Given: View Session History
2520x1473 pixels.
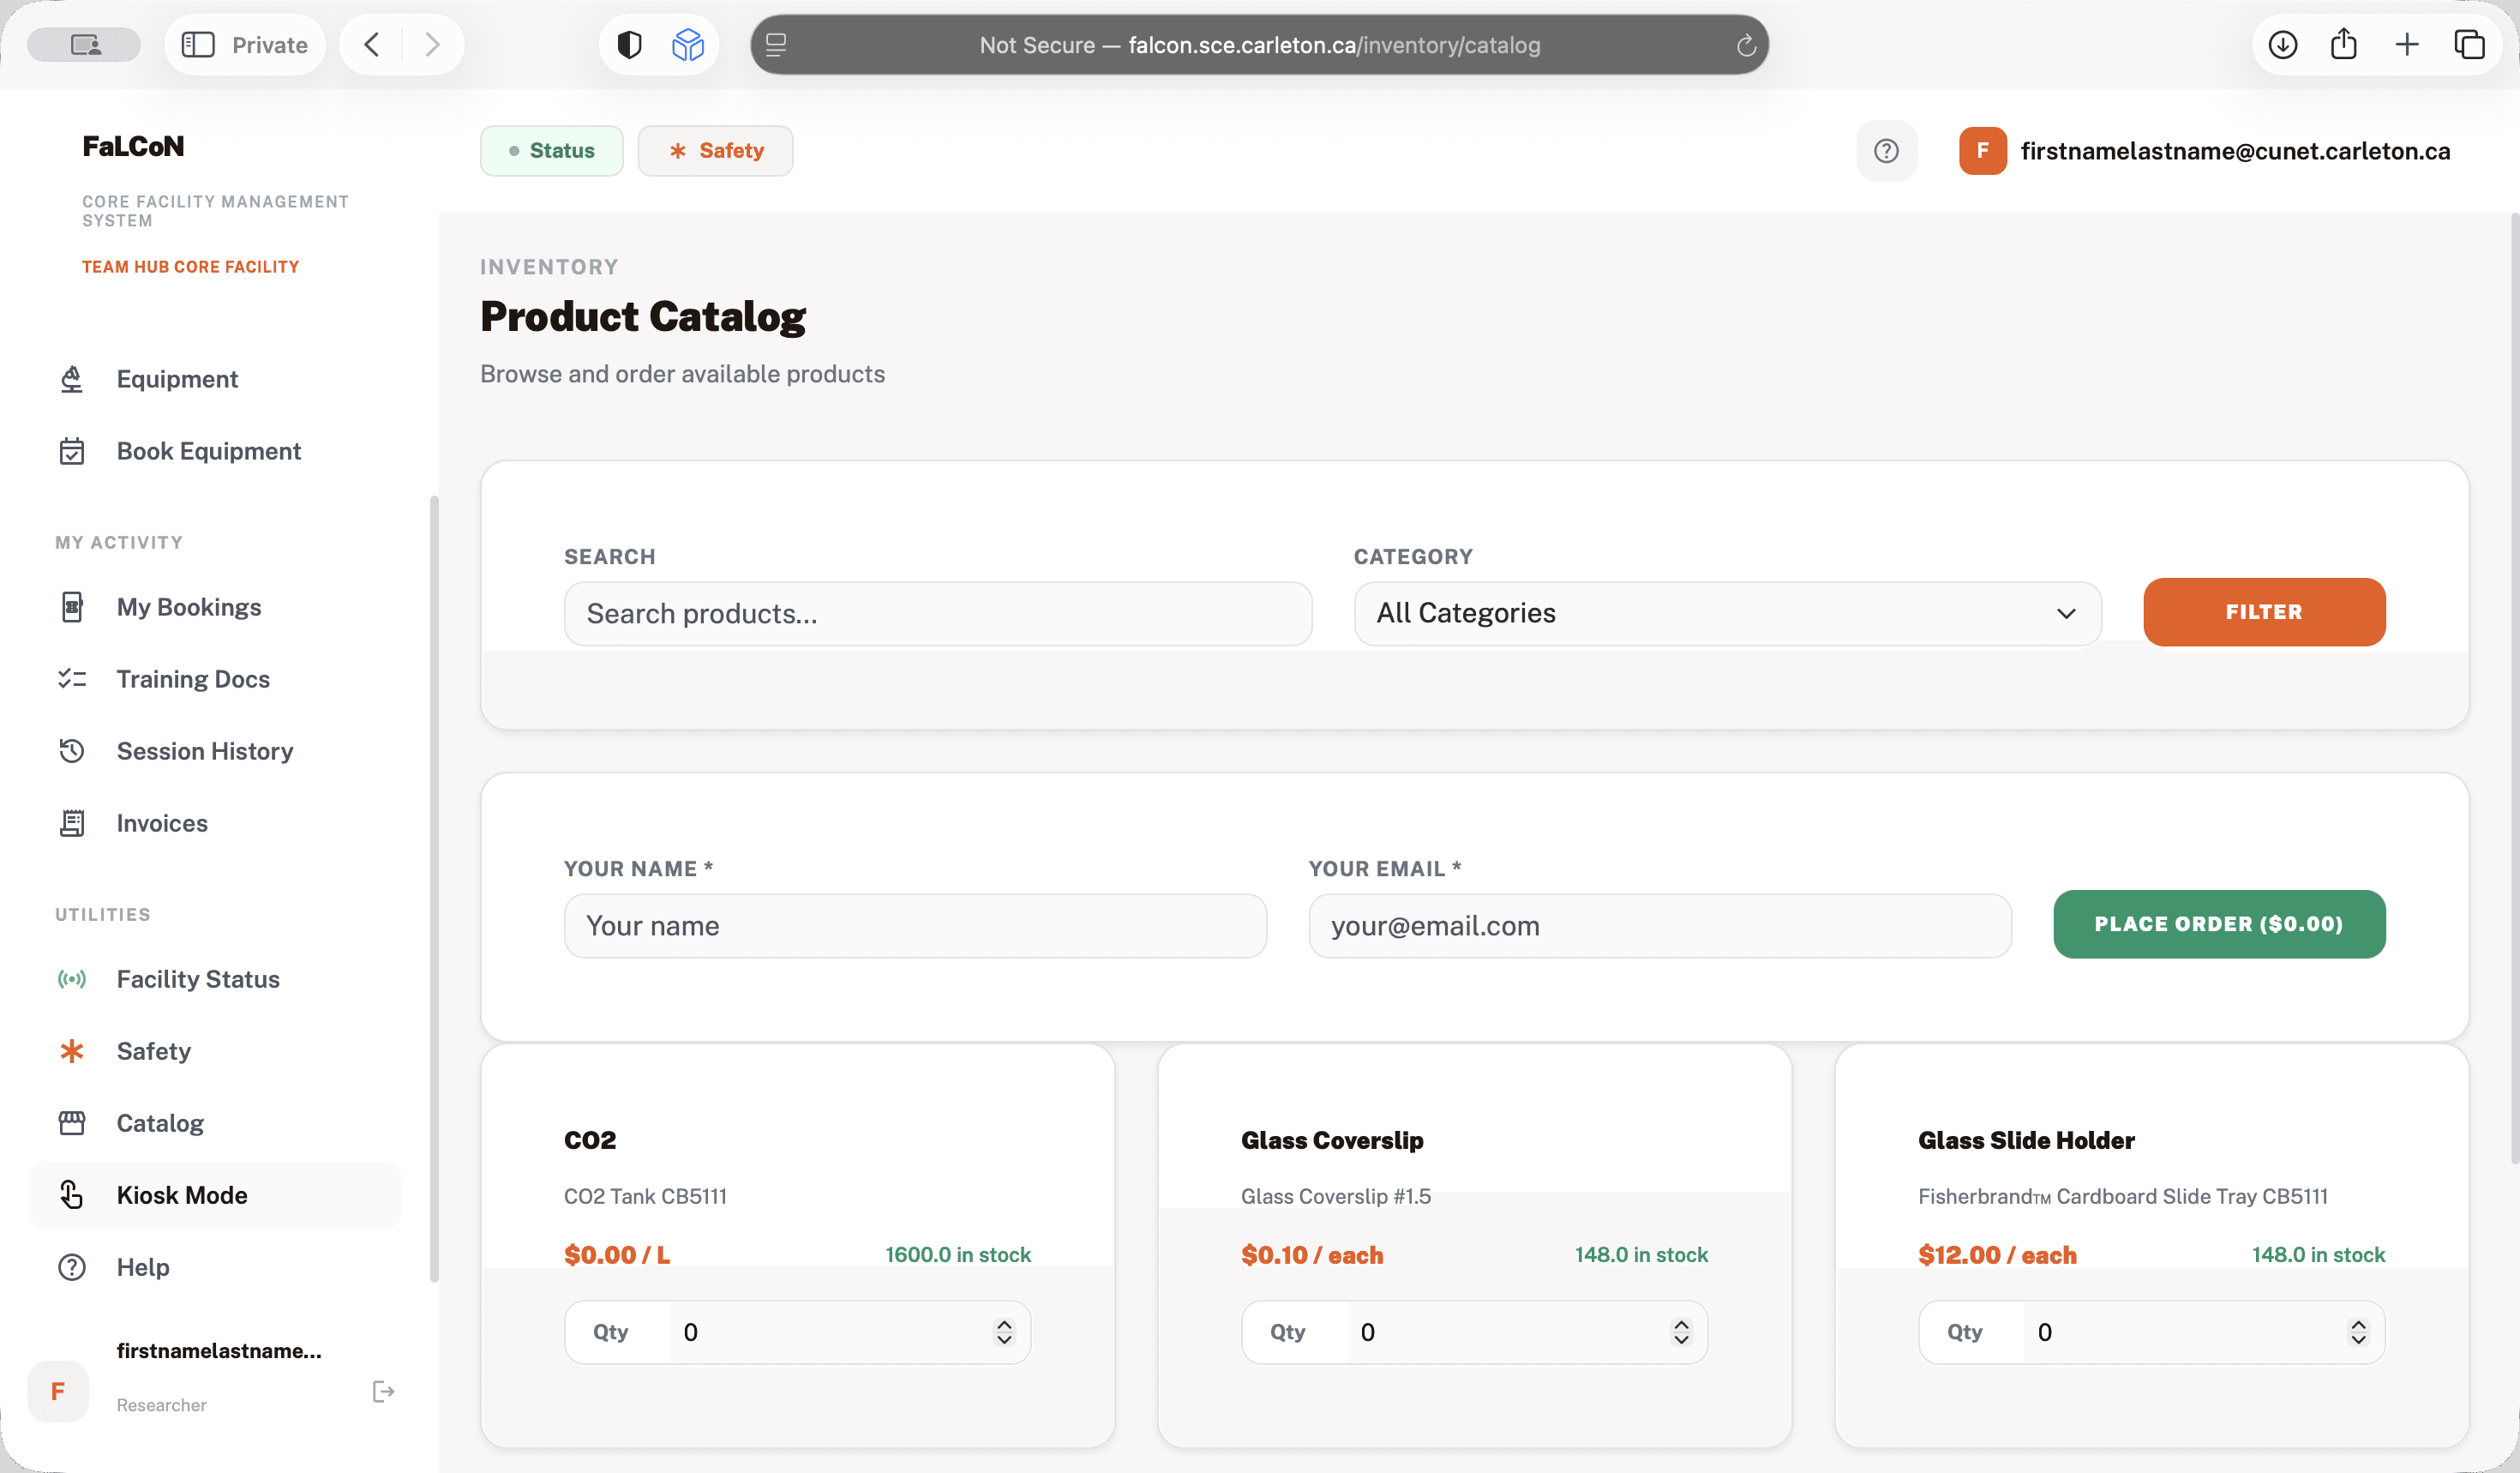Looking at the screenshot, I should pos(204,751).
